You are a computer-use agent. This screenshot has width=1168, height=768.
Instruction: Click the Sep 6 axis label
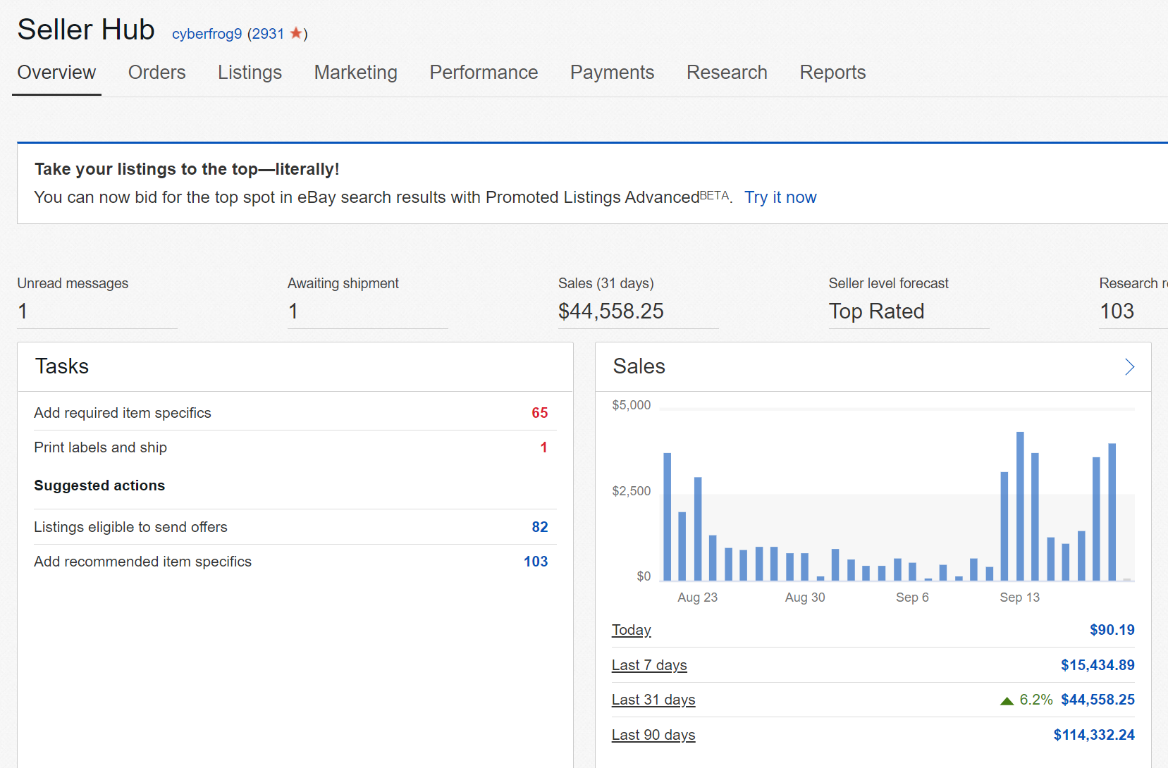coord(912,597)
